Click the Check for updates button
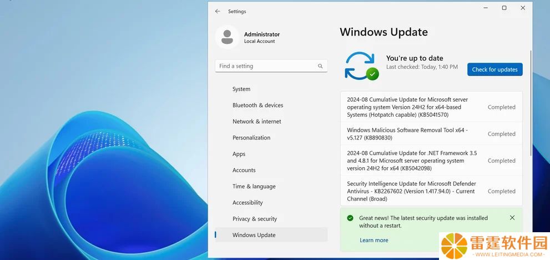Image resolution: width=550 pixels, height=260 pixels. point(495,69)
